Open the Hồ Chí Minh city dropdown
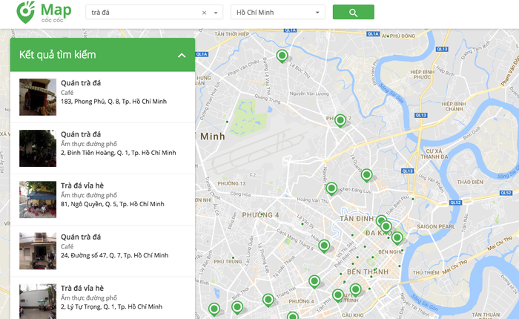The width and height of the screenshot is (519, 319). click(278, 13)
